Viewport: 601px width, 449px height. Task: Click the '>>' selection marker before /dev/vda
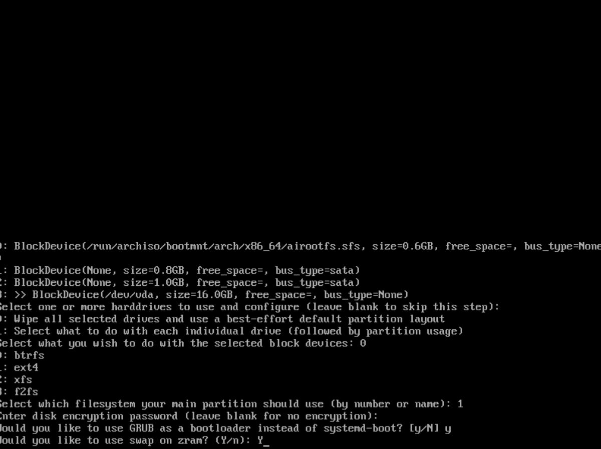pos(20,294)
